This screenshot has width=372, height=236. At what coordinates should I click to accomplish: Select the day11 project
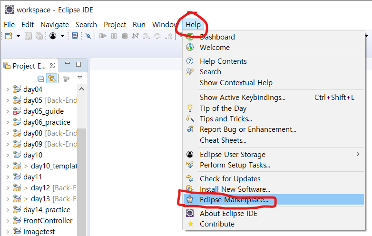(28, 177)
